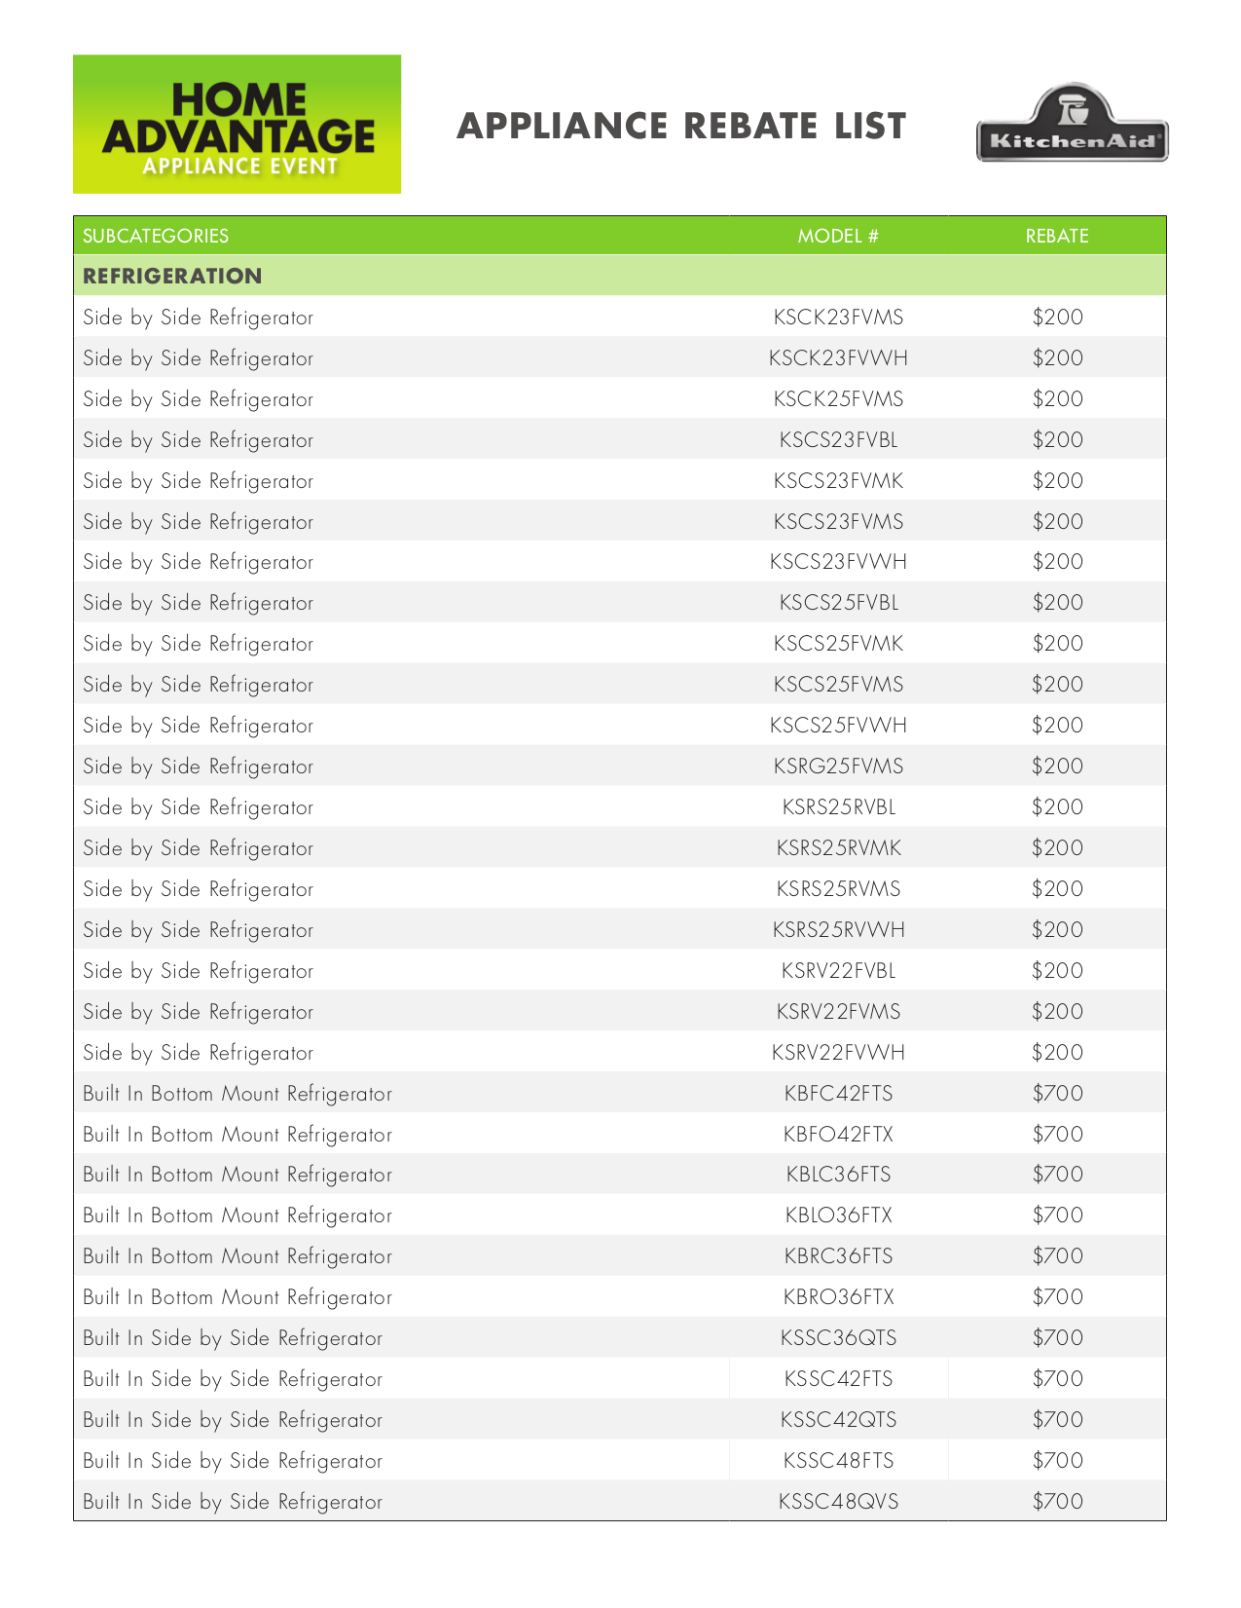Click the $700 rebate for KBFO42FTX

coord(1057,1135)
